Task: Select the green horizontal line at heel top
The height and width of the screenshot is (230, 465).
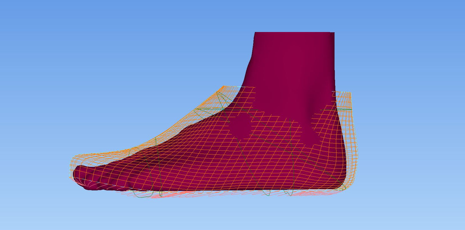Action: 344,109
